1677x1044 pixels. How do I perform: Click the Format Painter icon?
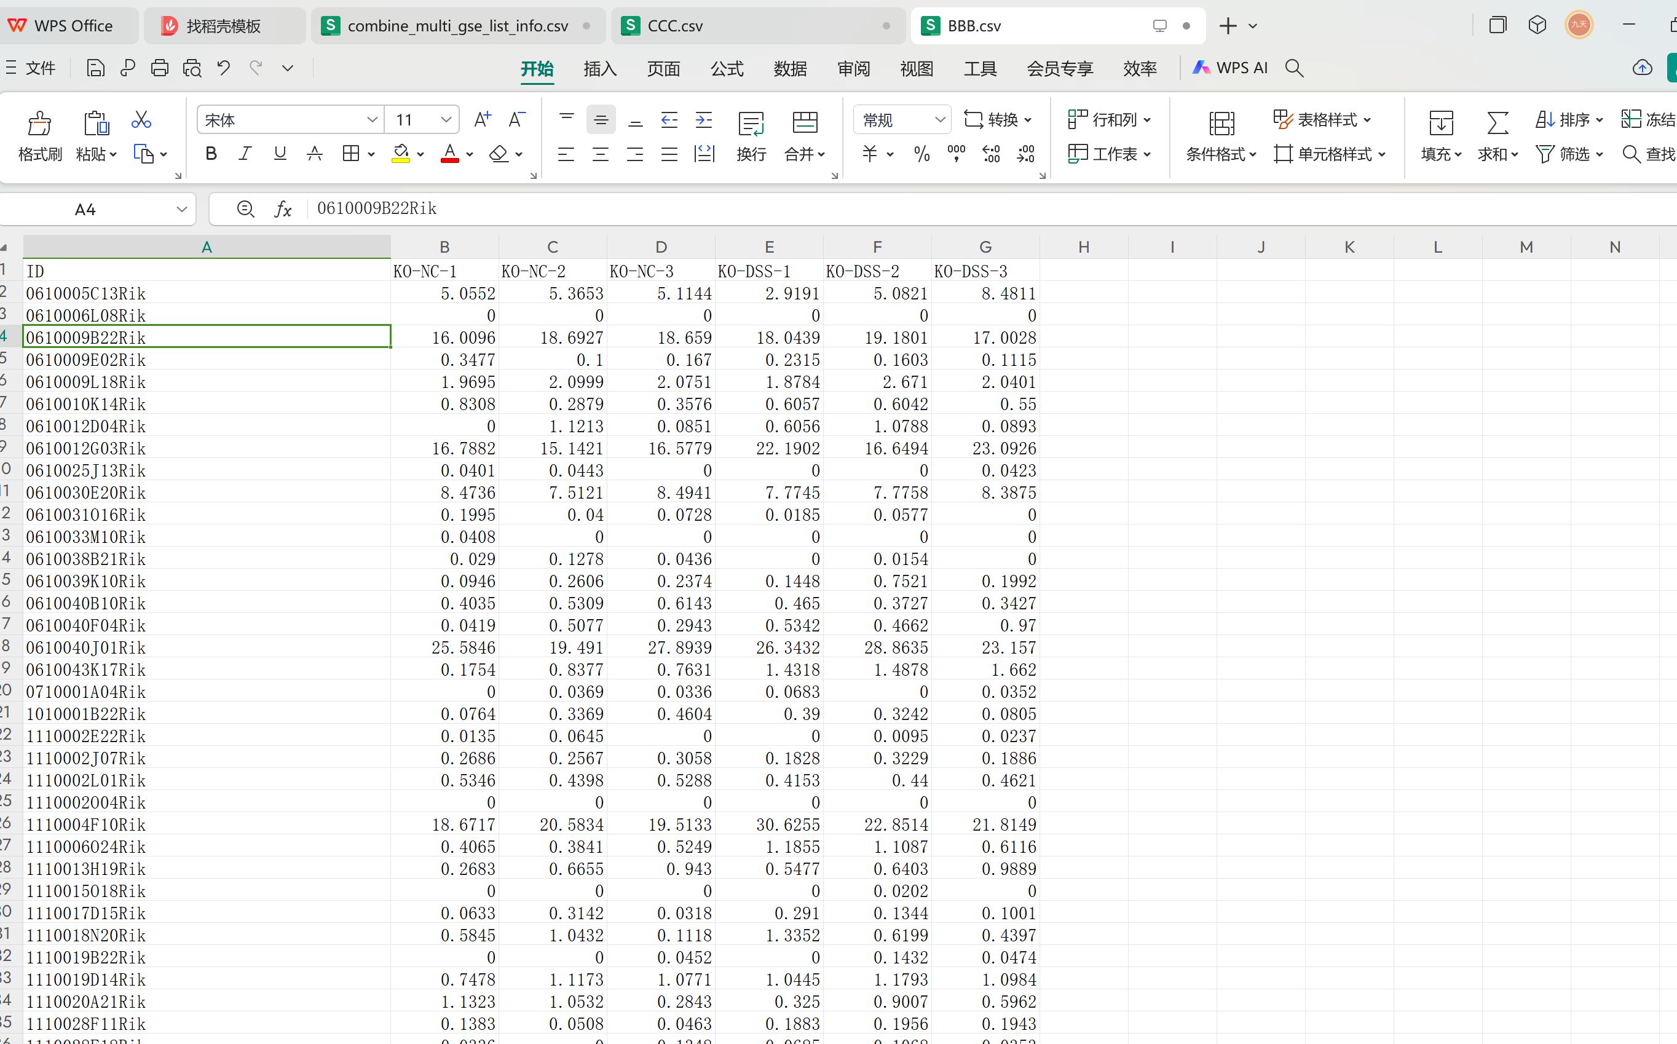tap(39, 124)
